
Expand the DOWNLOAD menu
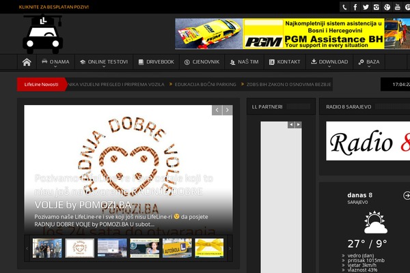tap(329, 62)
